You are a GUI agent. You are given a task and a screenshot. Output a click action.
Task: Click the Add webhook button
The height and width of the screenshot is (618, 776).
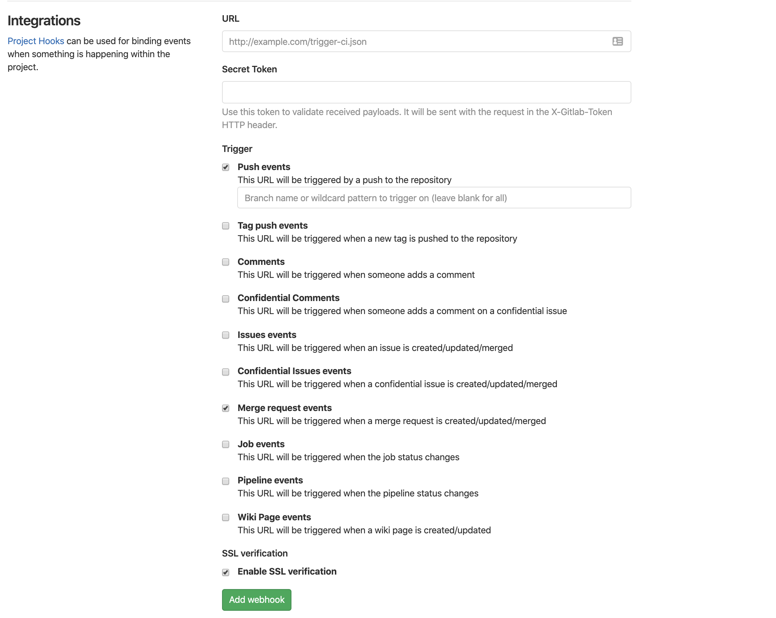pos(256,600)
